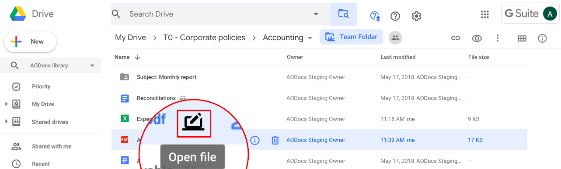This screenshot has height=169, width=561.
Task: Click the 9 KB file size cell
Action: (x=474, y=119)
